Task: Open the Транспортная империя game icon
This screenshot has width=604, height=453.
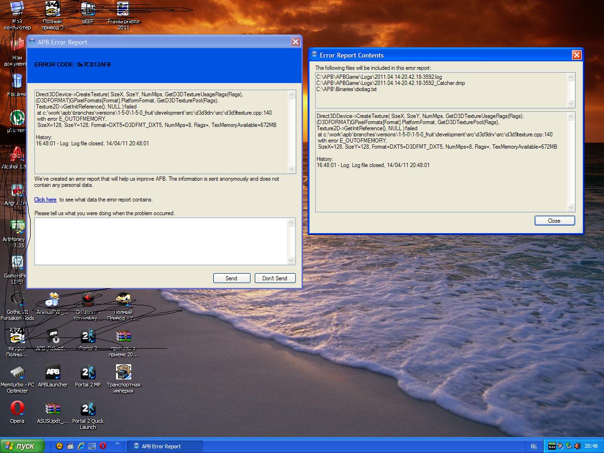Action: click(x=123, y=379)
